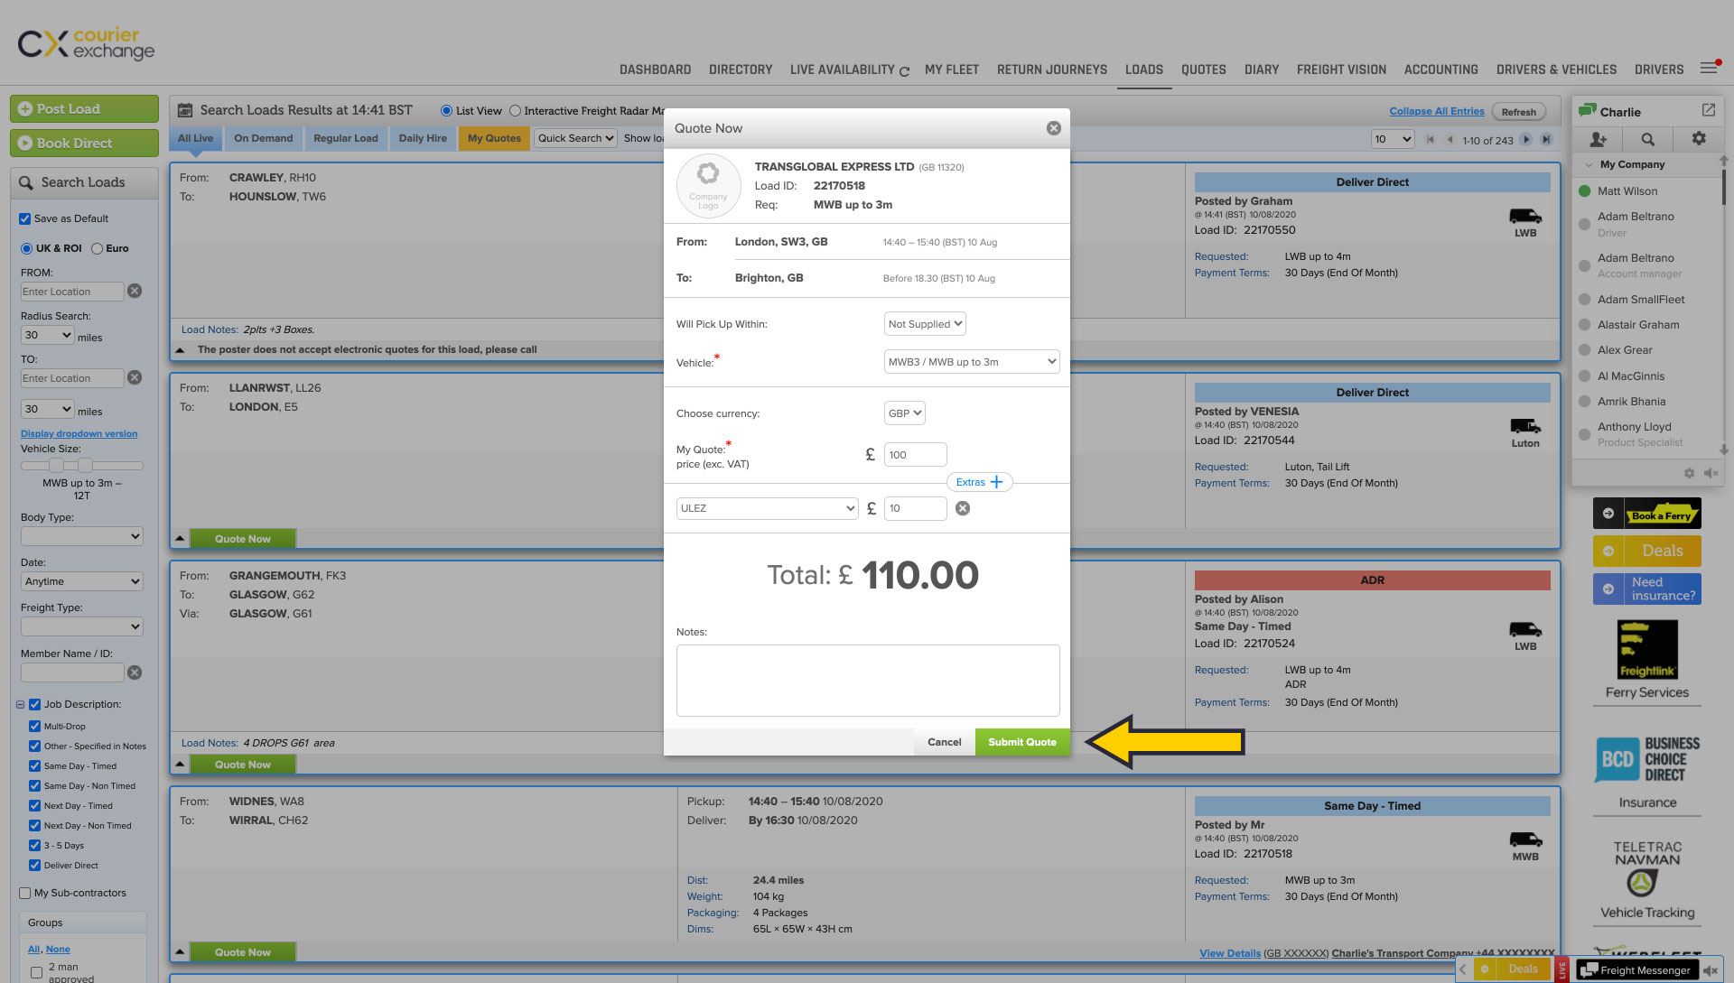Clear the FROM location field
1734x983 pixels.
coord(135,291)
